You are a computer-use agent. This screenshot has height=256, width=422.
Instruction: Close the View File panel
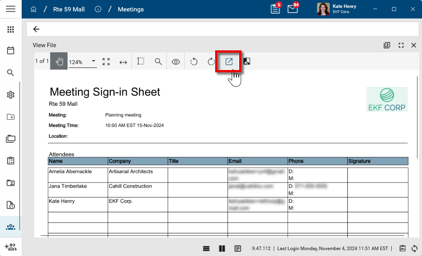(x=414, y=45)
